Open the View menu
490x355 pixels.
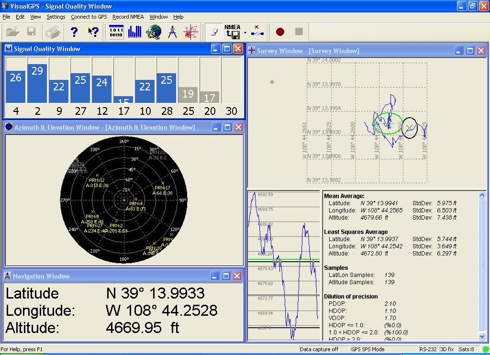(35, 17)
